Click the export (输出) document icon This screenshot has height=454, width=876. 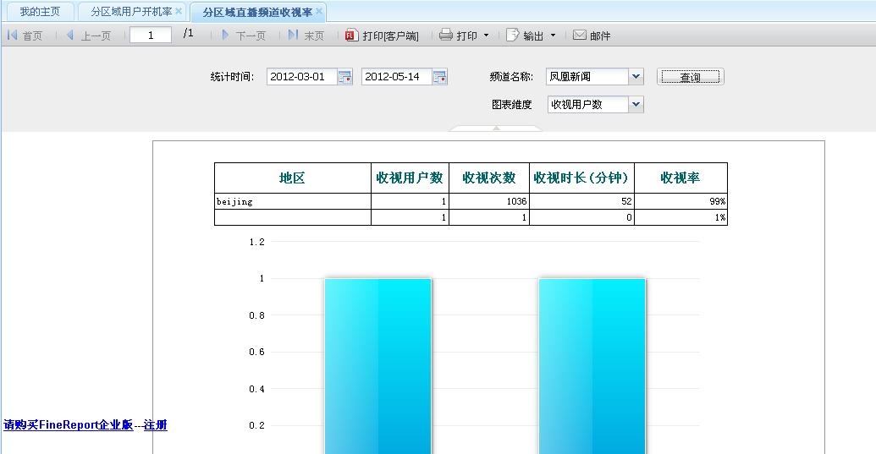[x=512, y=36]
